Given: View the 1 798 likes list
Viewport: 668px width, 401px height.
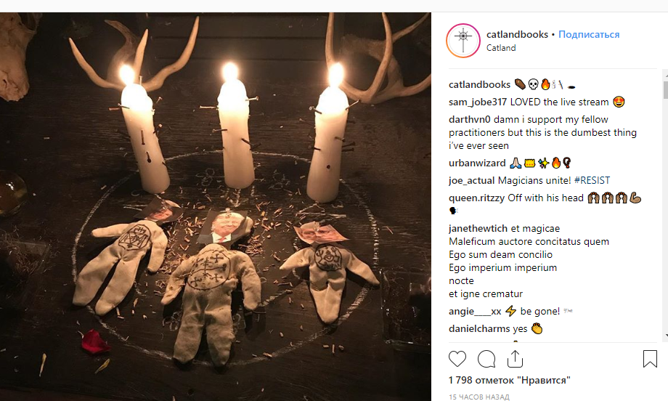Looking at the screenshot, I should (510, 380).
